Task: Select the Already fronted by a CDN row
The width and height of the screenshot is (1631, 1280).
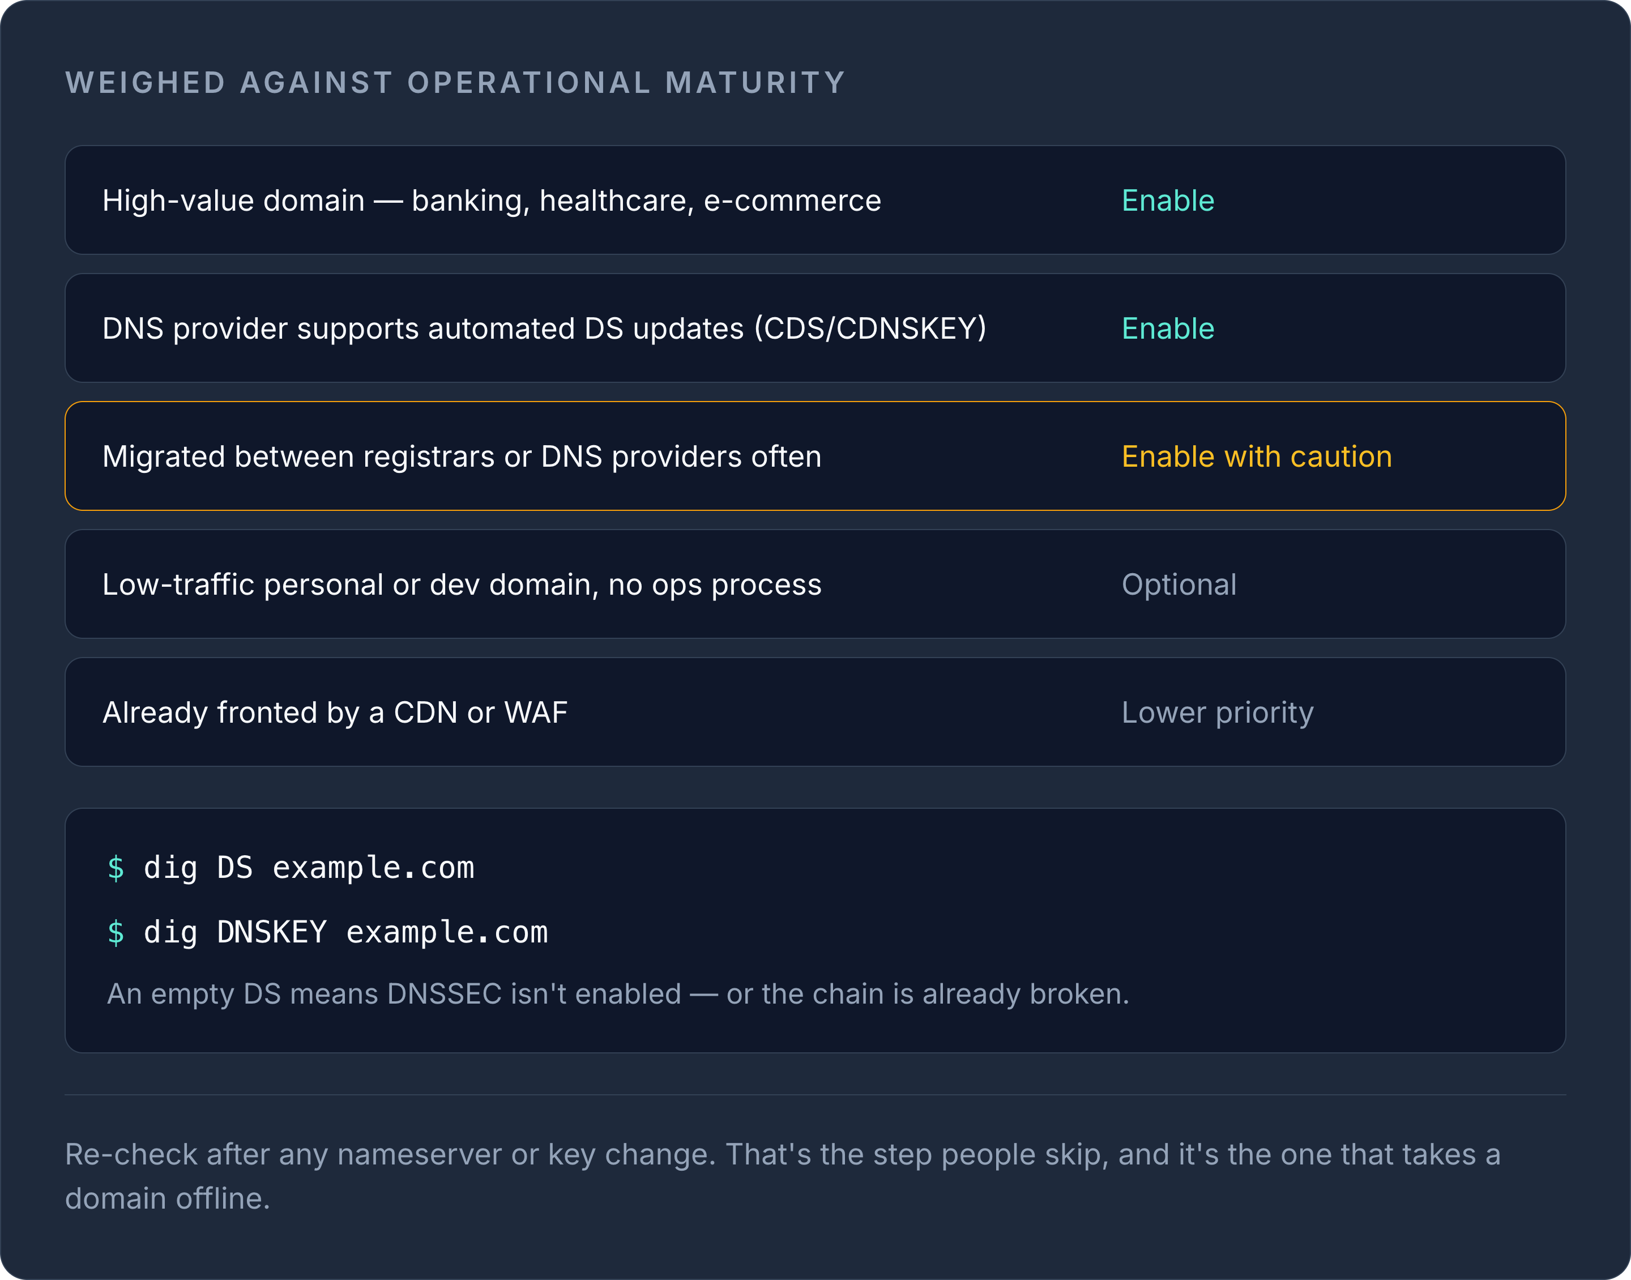Action: click(x=815, y=712)
